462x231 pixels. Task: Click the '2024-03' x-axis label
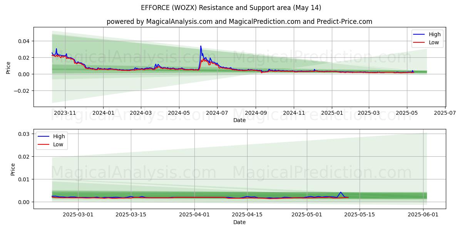point(141,113)
